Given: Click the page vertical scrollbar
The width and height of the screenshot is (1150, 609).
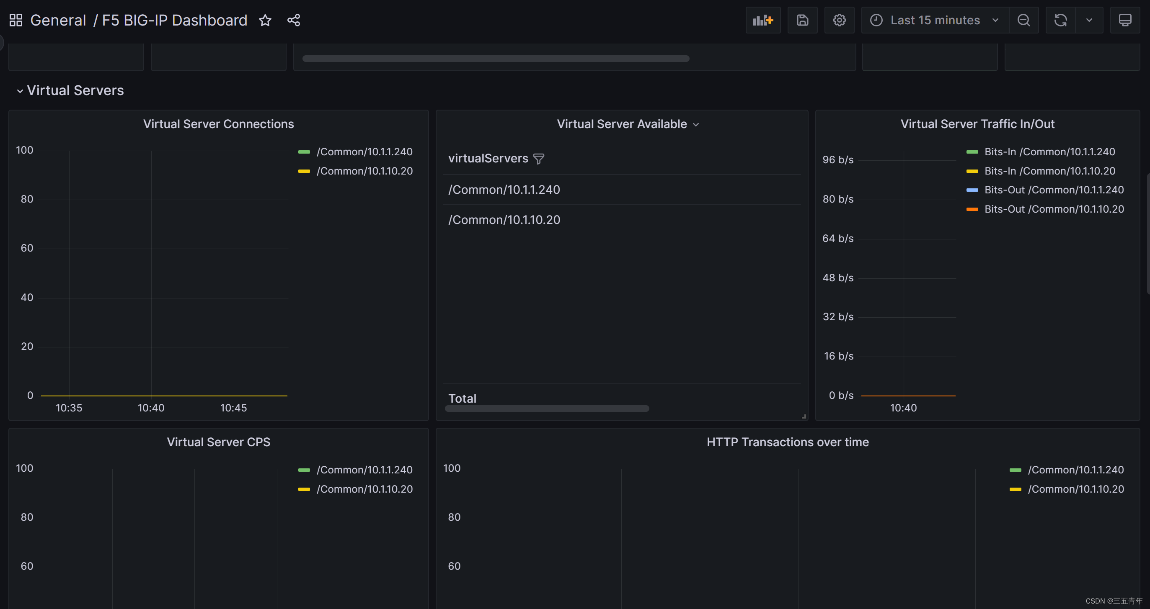Looking at the screenshot, I should 1148,234.
